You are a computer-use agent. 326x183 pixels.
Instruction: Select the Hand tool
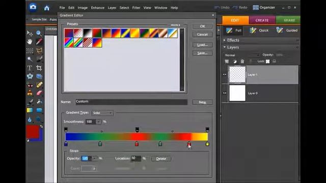pyautogui.click(x=30, y=42)
